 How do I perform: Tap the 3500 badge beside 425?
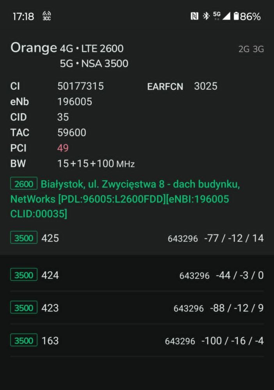[x=24, y=238]
